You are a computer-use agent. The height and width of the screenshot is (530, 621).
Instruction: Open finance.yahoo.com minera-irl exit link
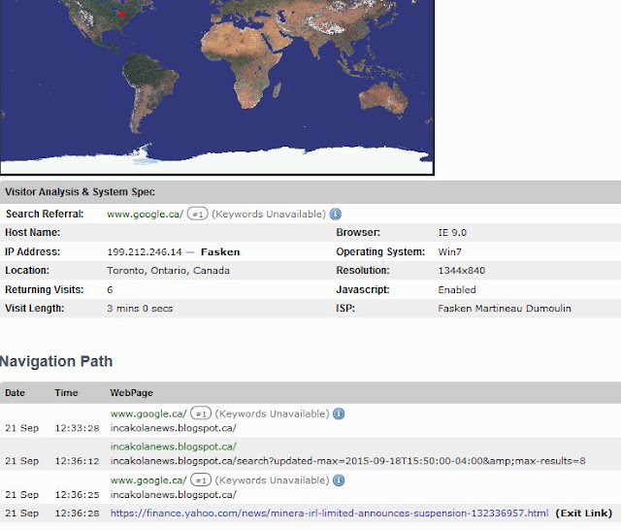coord(329,513)
